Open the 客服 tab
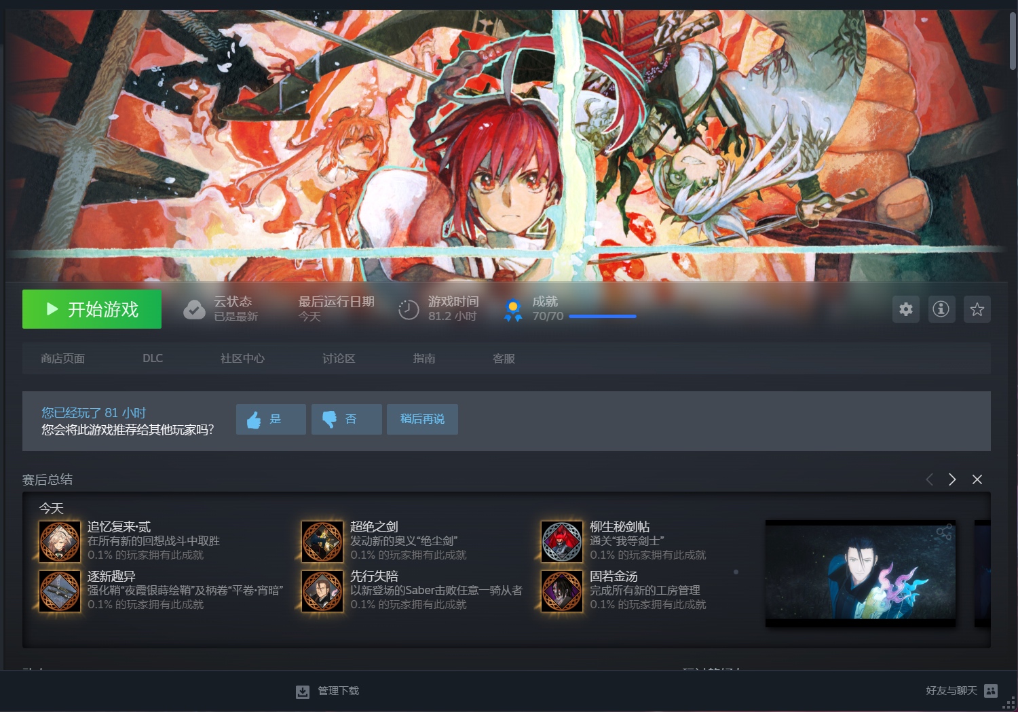Screen dimensions: 1018x712 [x=504, y=358]
